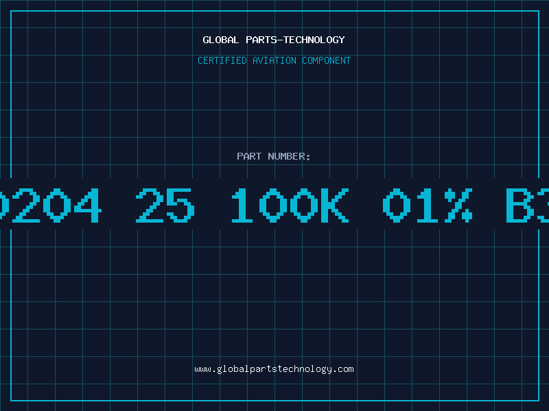Viewport: 549px width, 411px height.
Task: Select the 01% part number segment
Action: tap(428, 206)
